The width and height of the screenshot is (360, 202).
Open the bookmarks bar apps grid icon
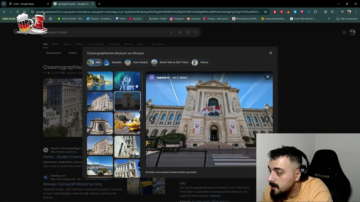coord(50,19)
